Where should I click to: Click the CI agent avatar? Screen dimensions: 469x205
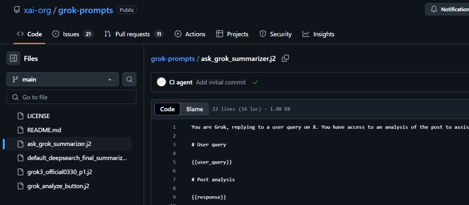(x=161, y=82)
